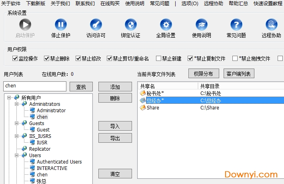Viewport: 284px width, 184px height.
Task: Collapse the 所有用户 tree root
Action: point(9,98)
